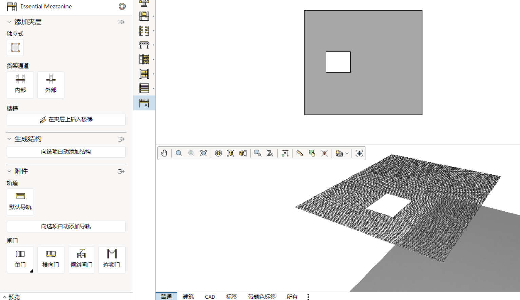The height and width of the screenshot is (300, 520).
Task: Click 向选项自动添加结构 button
Action: (66, 152)
